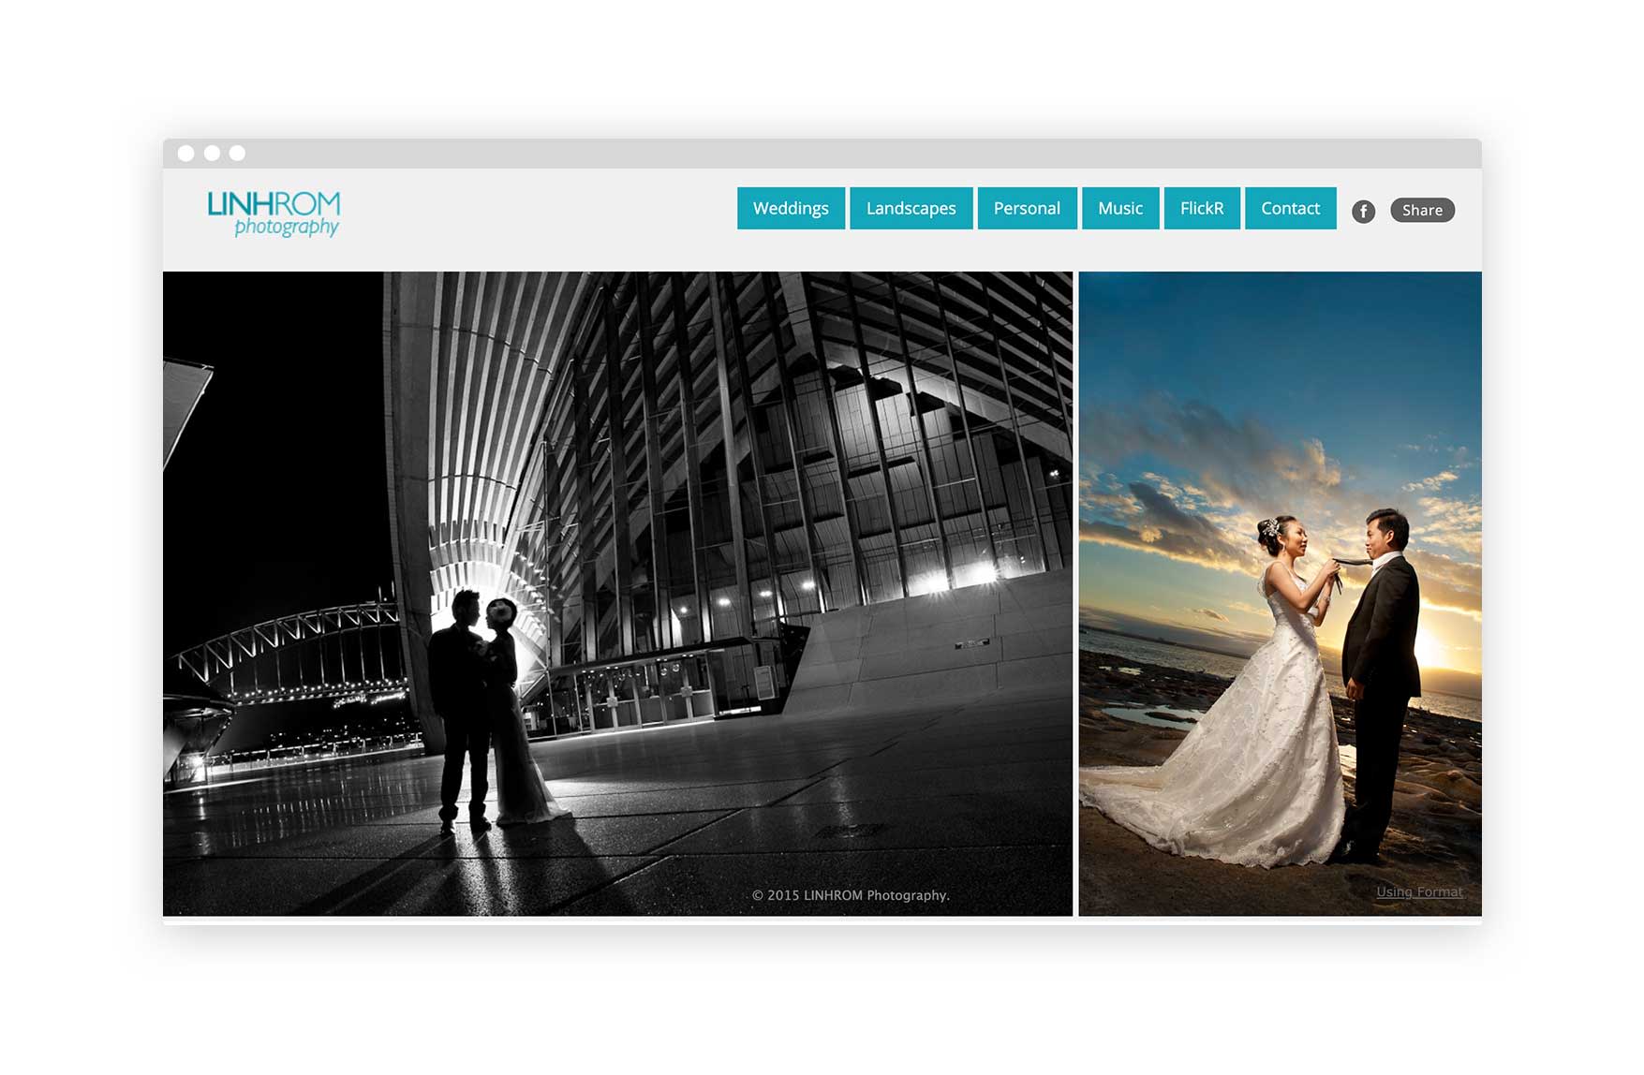This screenshot has height=1075, width=1644.
Task: Click the 2015 LINHROM Photography copyright text
Action: (851, 895)
